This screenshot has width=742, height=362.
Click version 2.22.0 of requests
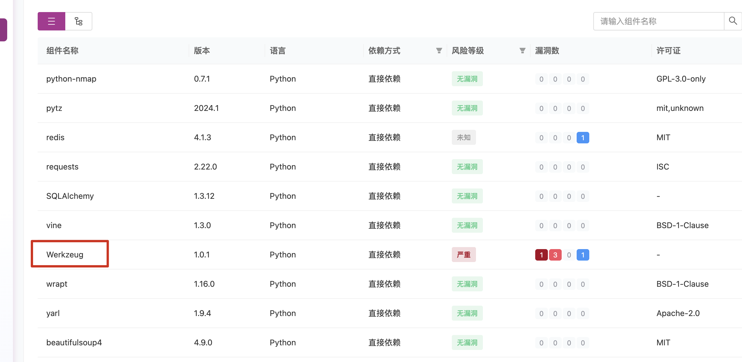(x=205, y=167)
